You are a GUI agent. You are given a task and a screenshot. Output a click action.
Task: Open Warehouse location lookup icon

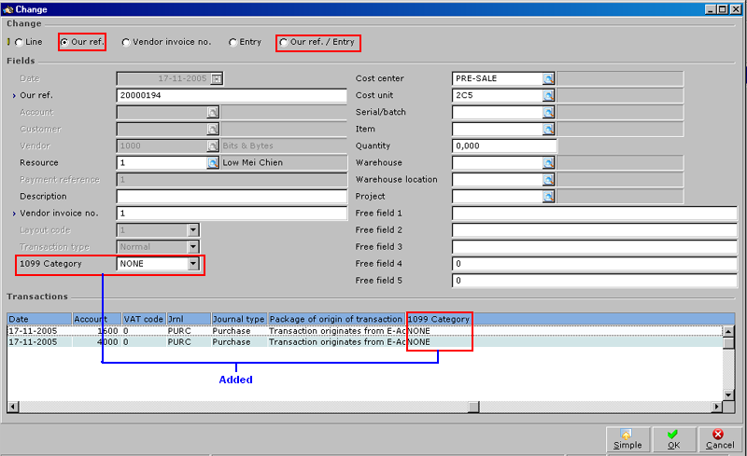tap(548, 179)
